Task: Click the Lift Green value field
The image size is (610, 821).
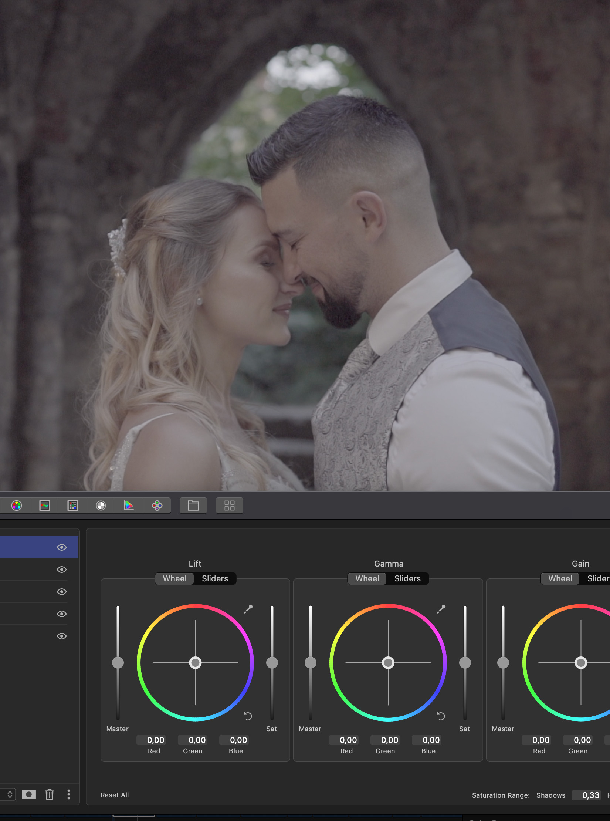Action: click(x=193, y=740)
